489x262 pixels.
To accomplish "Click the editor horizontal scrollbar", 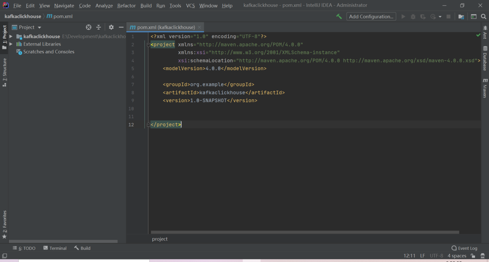I will 305,232.
